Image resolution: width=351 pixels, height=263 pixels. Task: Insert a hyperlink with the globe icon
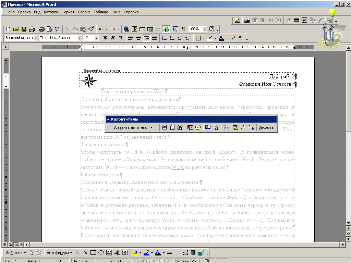126,29
